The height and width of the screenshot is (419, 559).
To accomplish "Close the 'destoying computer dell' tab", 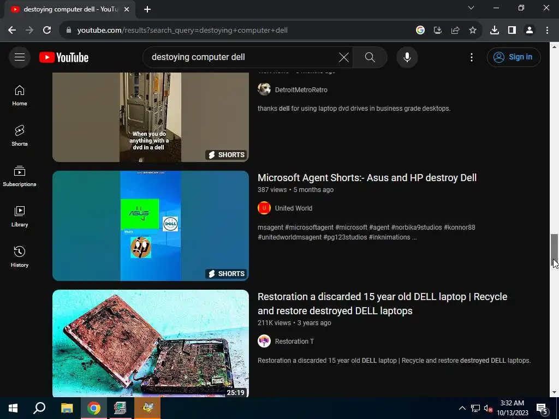I will point(127,9).
